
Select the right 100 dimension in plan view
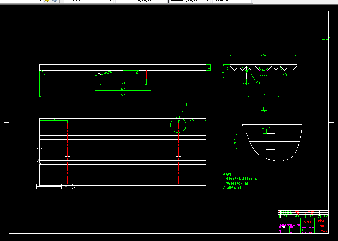point(192,120)
